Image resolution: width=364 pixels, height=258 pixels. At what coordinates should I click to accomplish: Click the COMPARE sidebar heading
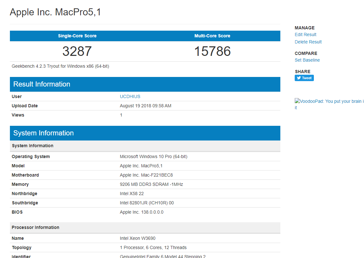[306, 53]
